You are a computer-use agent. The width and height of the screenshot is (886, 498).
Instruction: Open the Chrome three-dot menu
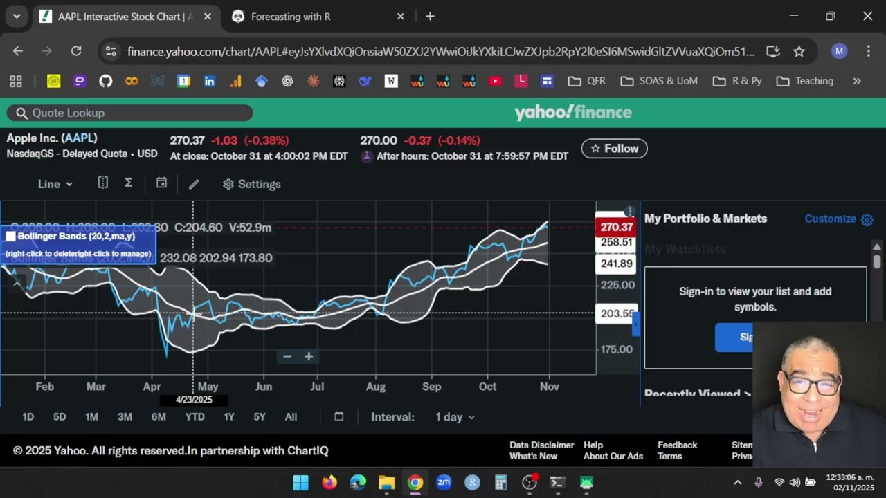(x=869, y=51)
